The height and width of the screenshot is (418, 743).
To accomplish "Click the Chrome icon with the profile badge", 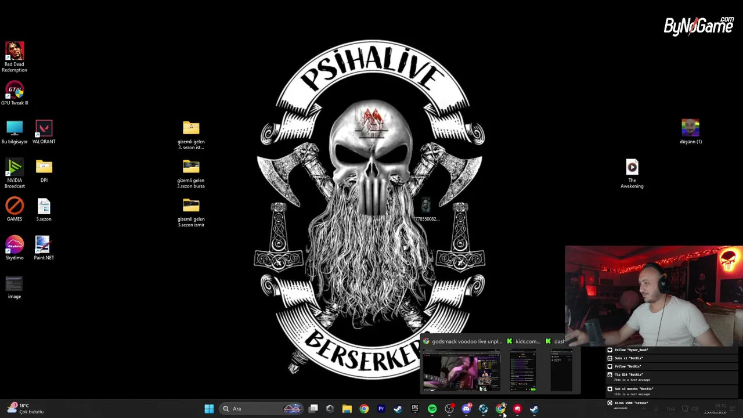I will click(x=500, y=409).
